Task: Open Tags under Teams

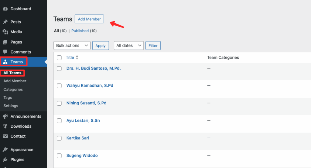Action: pos(8,98)
